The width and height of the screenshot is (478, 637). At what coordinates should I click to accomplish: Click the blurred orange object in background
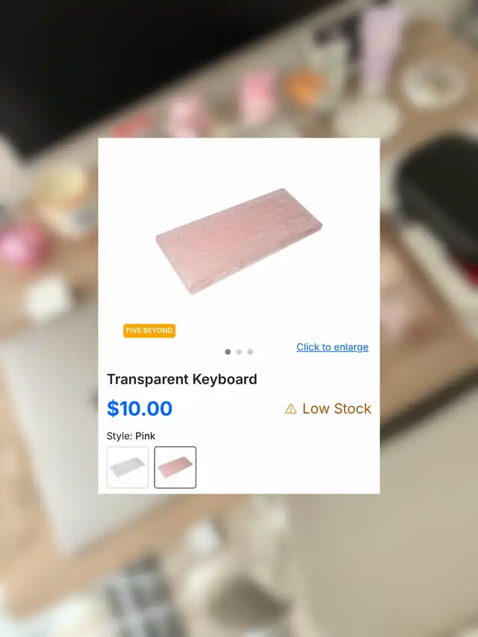coord(304,87)
